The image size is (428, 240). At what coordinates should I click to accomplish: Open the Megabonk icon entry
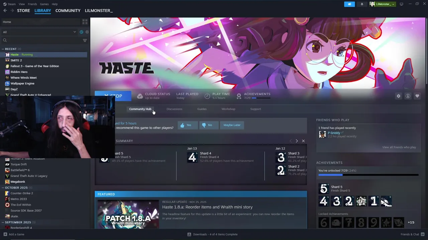(7, 182)
